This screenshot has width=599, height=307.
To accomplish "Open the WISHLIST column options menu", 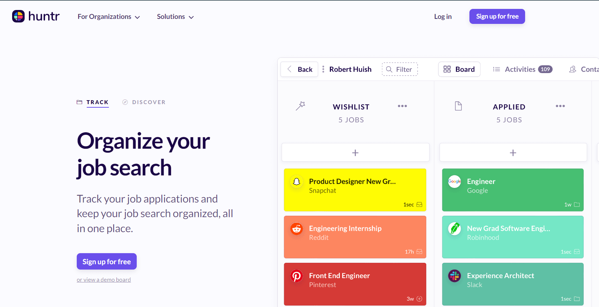I will click(402, 106).
